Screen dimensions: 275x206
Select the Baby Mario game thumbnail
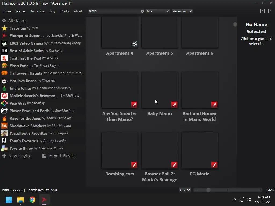[160, 90]
